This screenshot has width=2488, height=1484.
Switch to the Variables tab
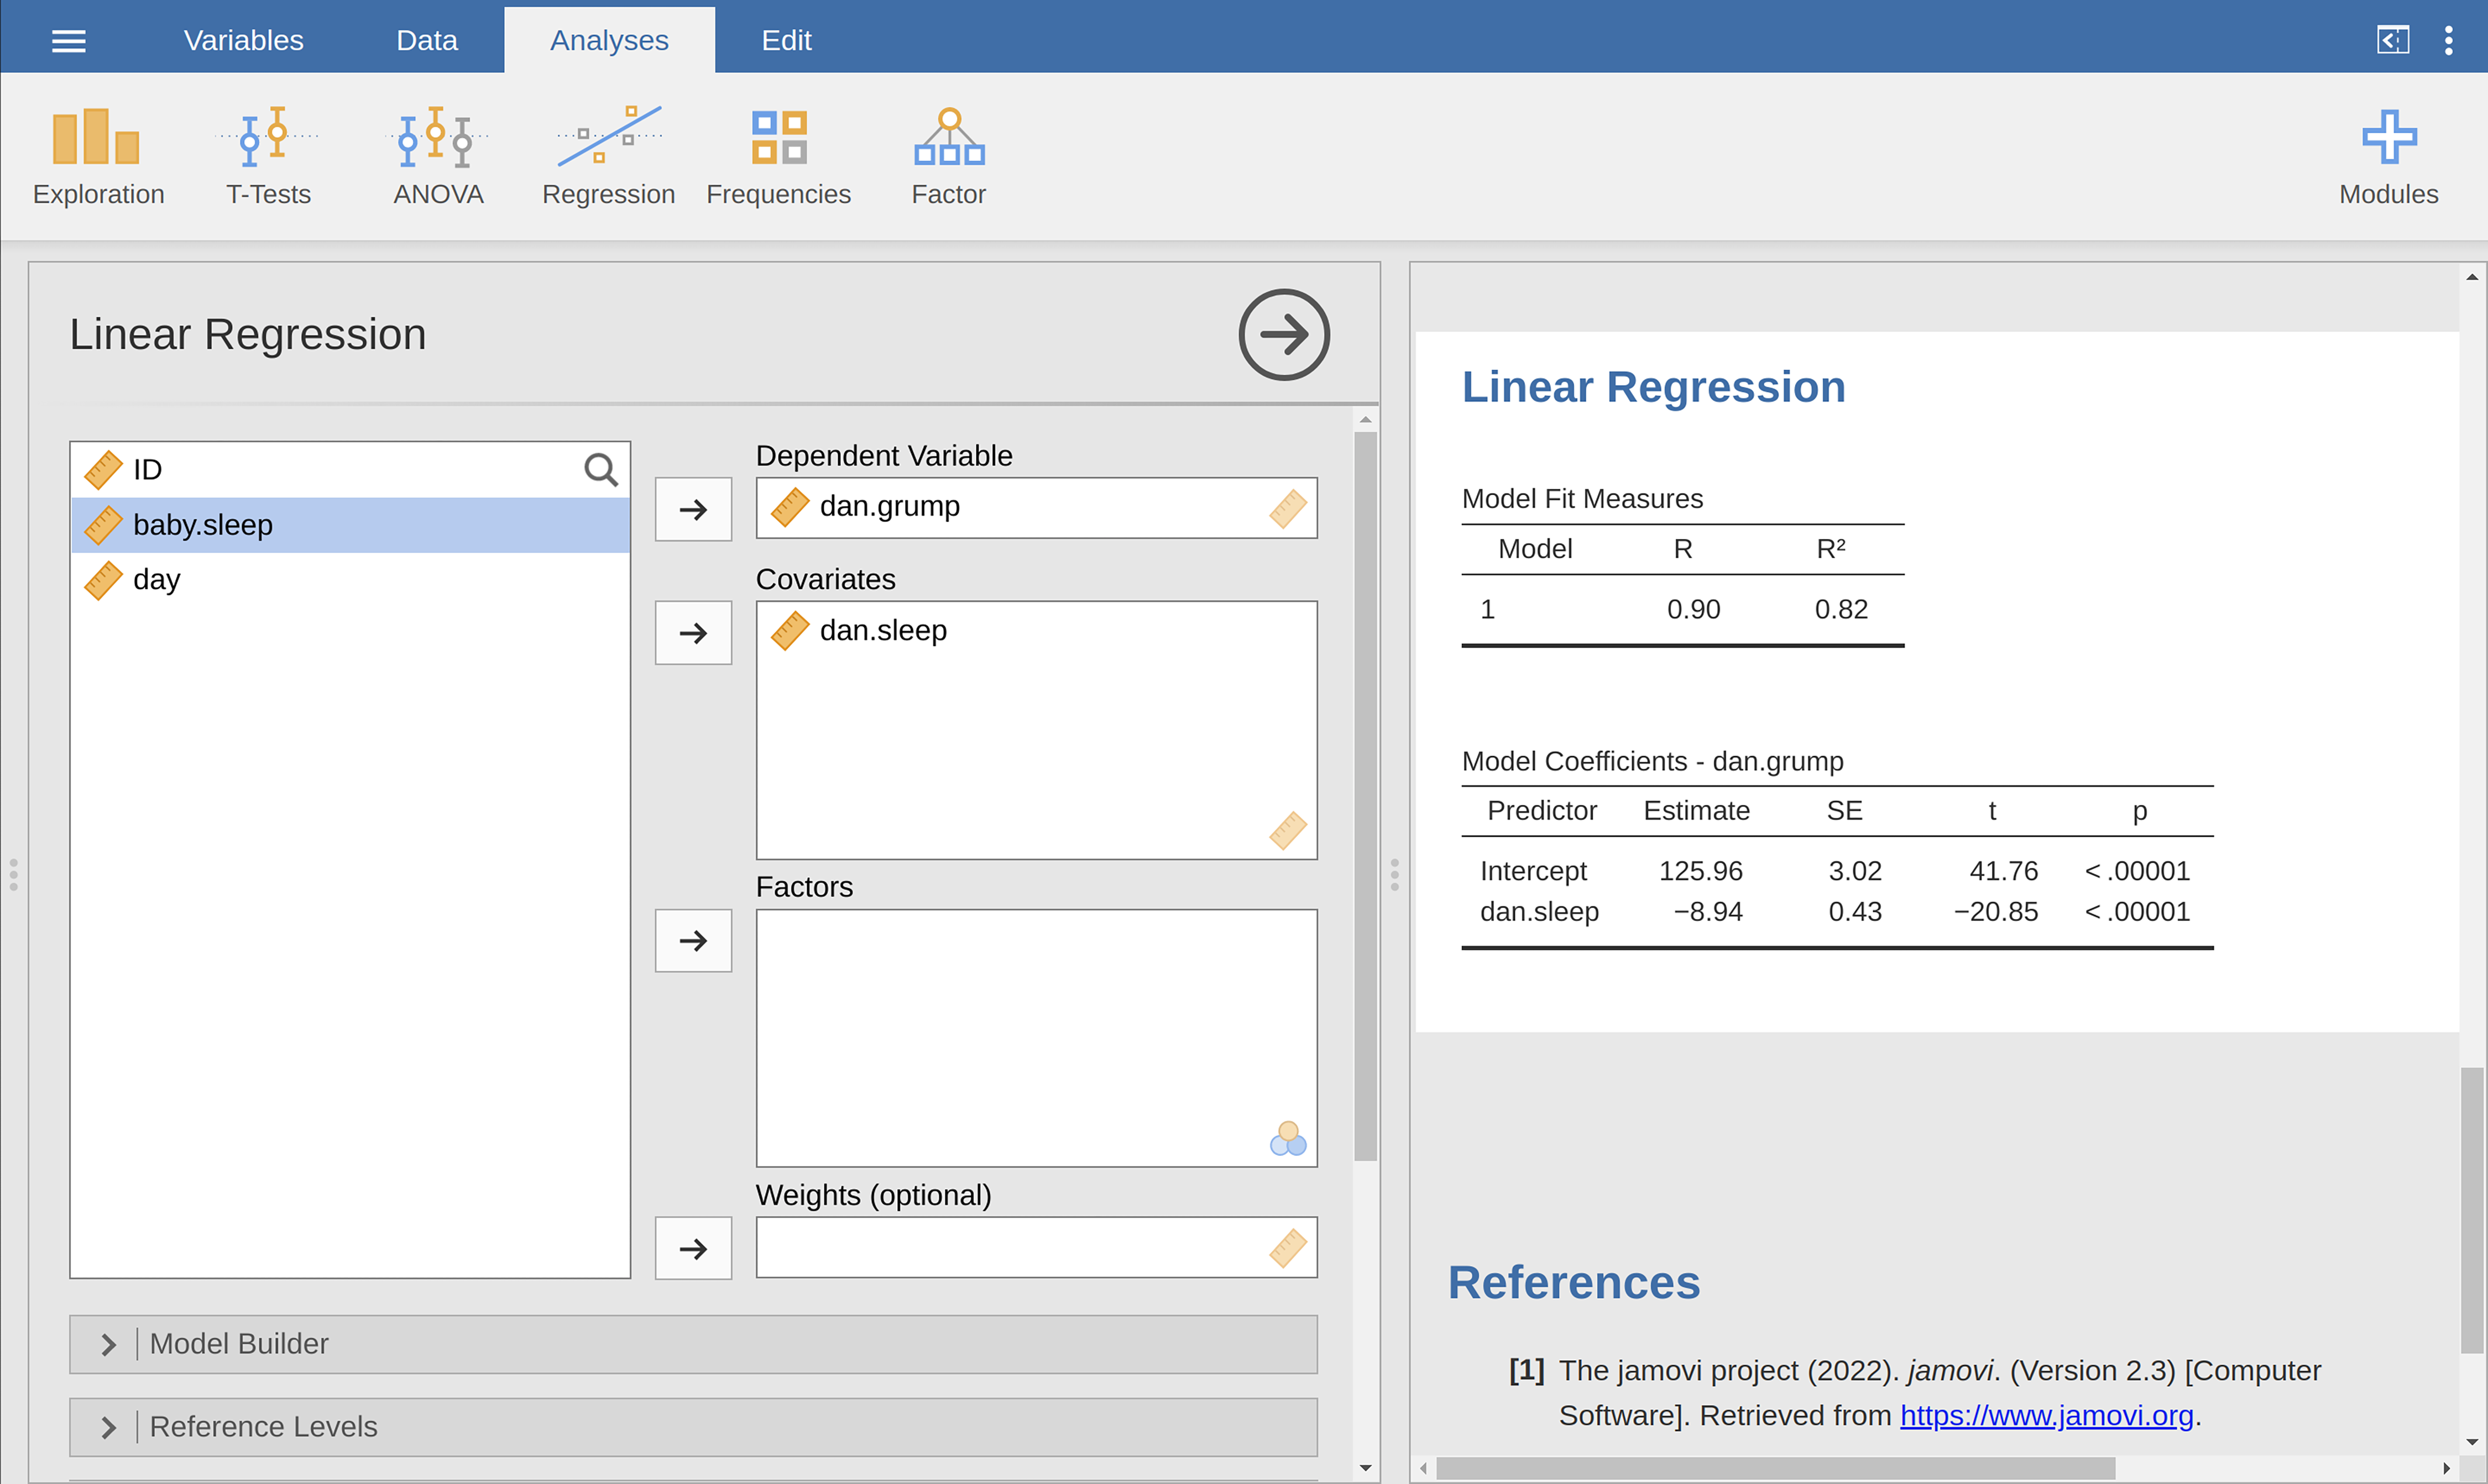pyautogui.click(x=243, y=40)
